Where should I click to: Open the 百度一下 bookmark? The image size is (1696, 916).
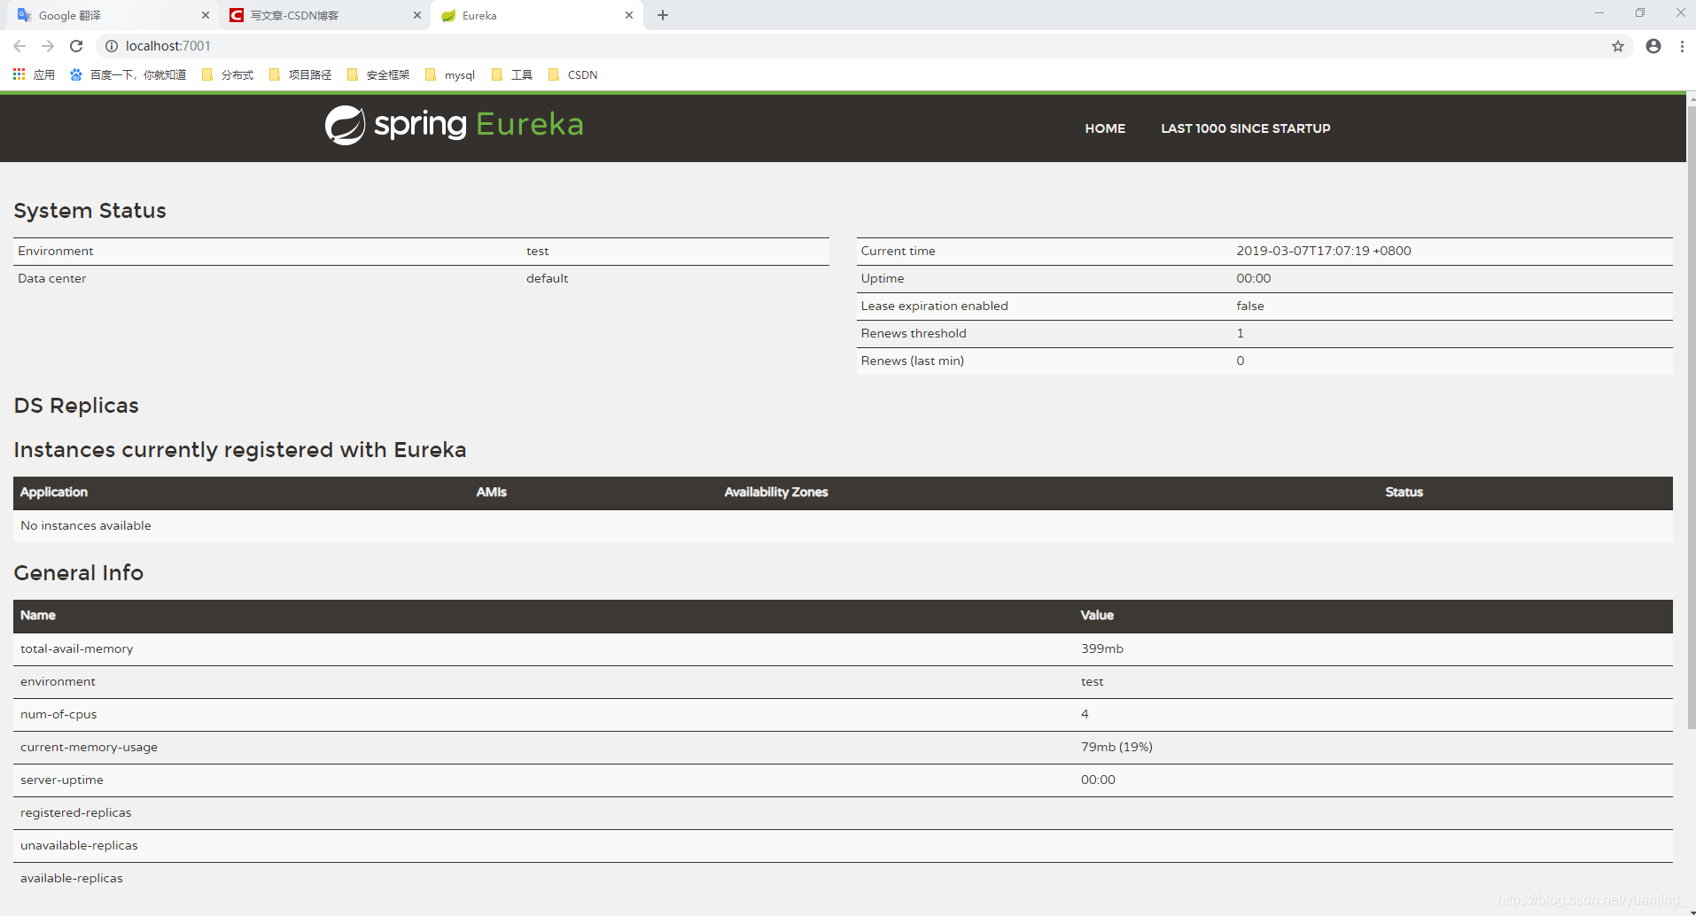point(128,74)
